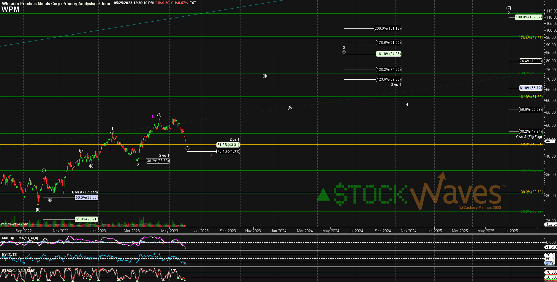Select the '(C)' wave label at top right
Viewport: 557px width, 282px height.
(x=509, y=8)
